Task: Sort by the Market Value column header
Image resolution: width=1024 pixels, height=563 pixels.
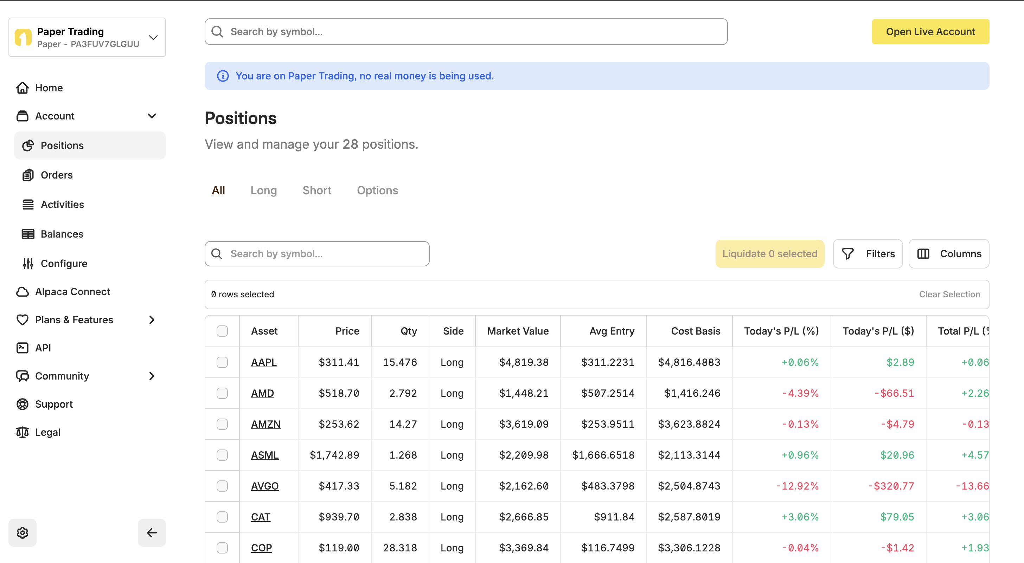Action: pos(518,331)
